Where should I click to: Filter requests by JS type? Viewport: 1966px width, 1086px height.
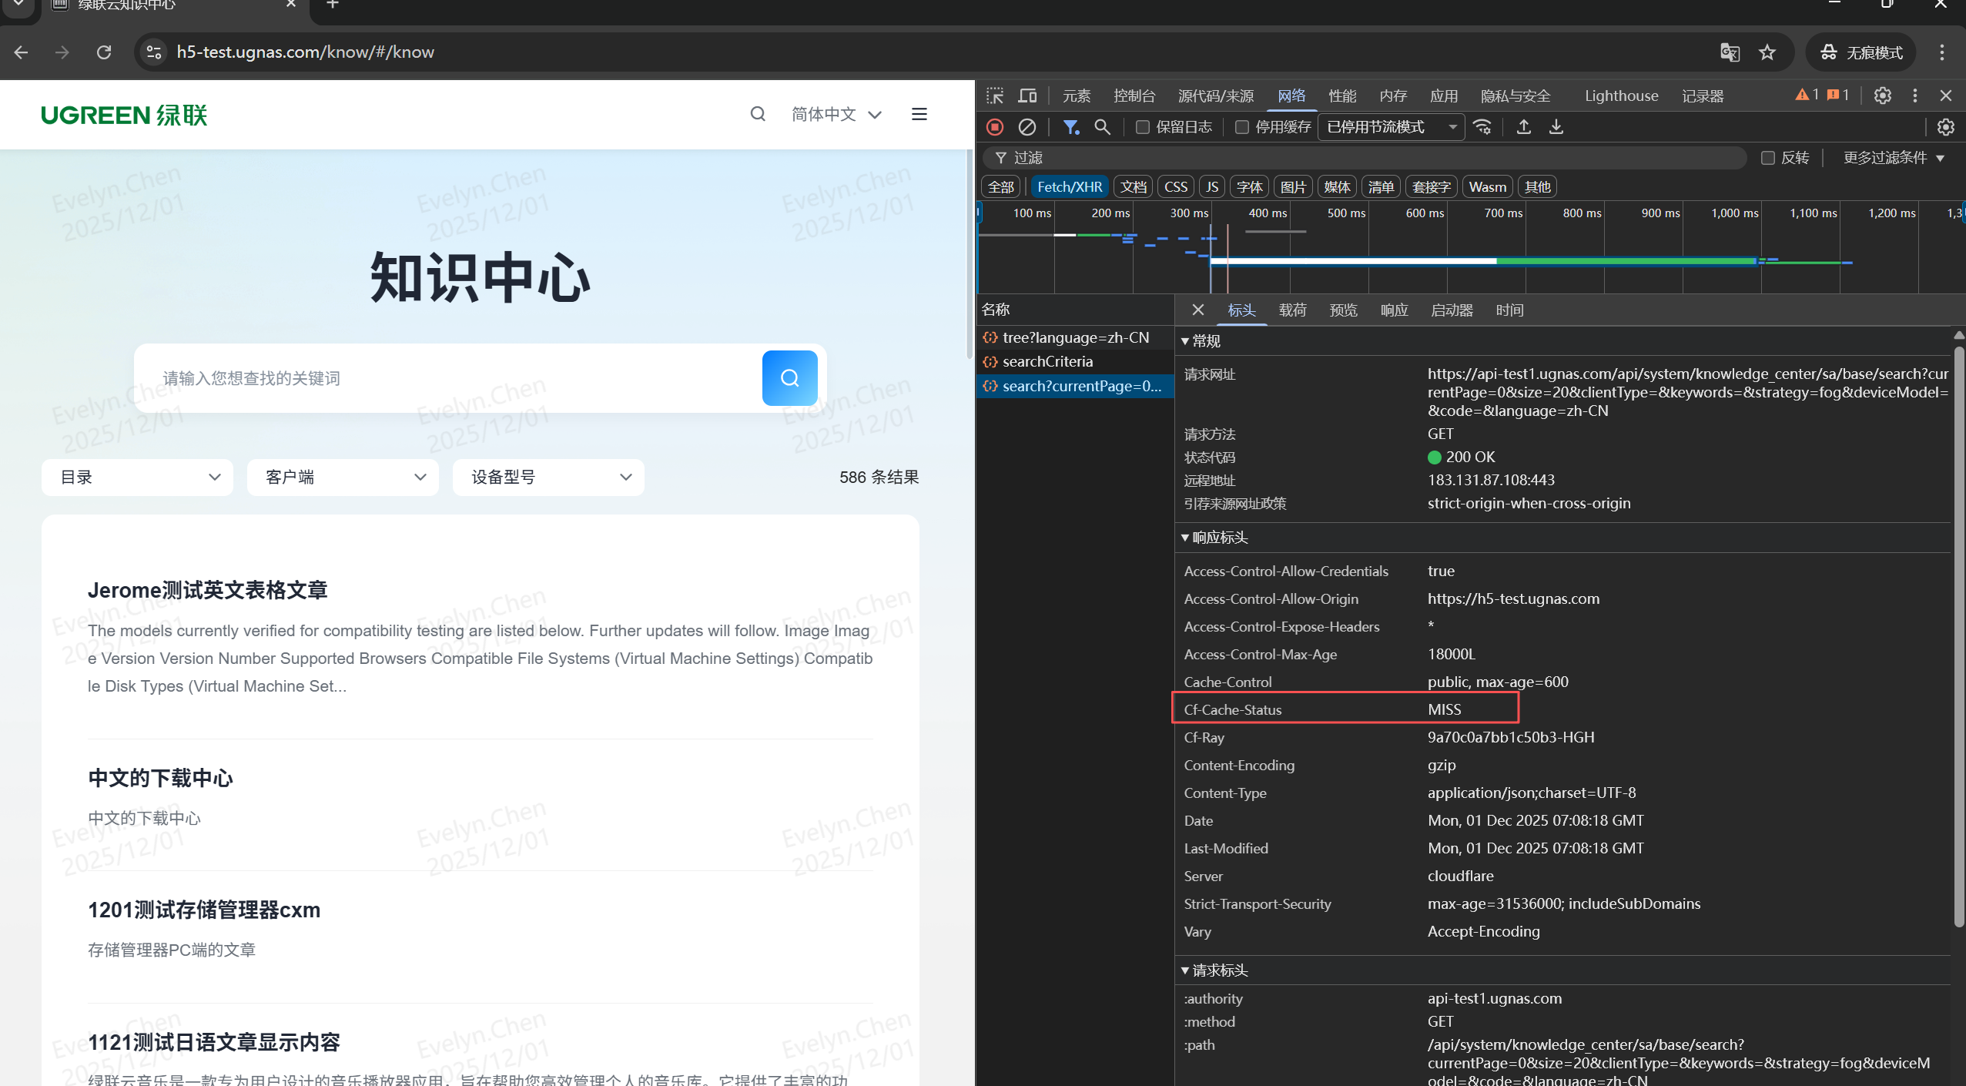click(1211, 187)
